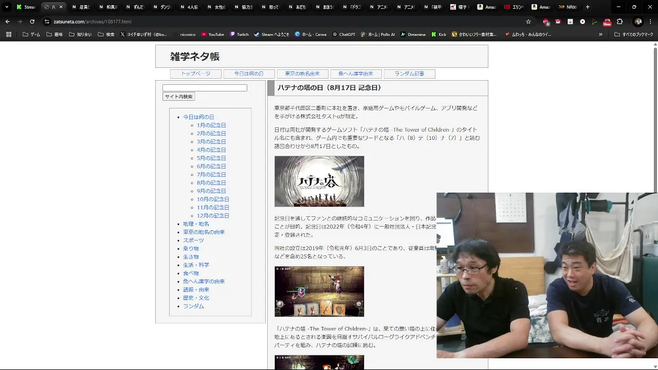
Task: Open the Kick bookmark
Action: [x=438, y=34]
